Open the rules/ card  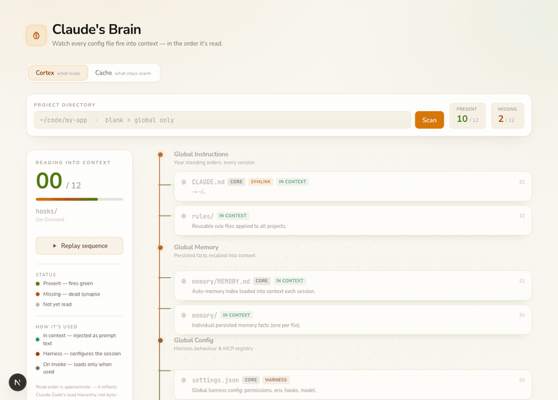pos(353,221)
